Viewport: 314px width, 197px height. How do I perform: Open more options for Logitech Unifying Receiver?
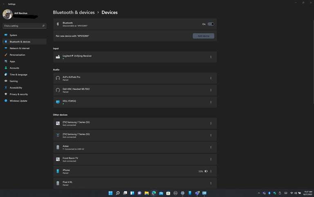coord(211,57)
